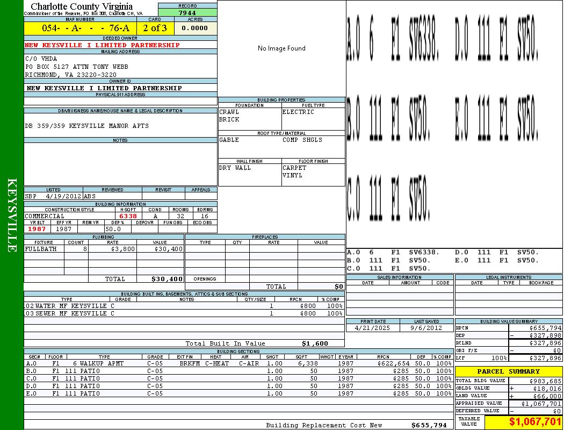Click wall finish "DRY WALL"
The image size is (564, 430).
pyautogui.click(x=235, y=168)
